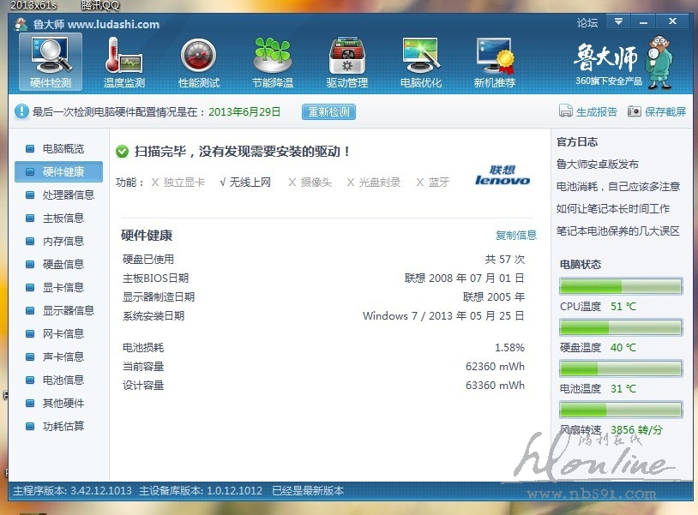The height and width of the screenshot is (515, 698).
Task: Open the 驱动管理 toolbox icon
Action: coord(346,57)
